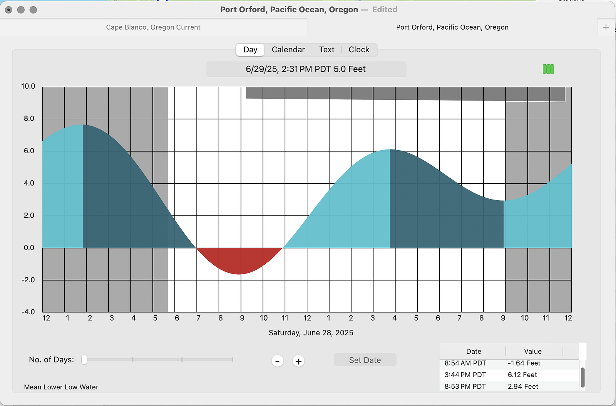Open the Calendar view
Viewport: 616px width, 406px height.
click(288, 50)
